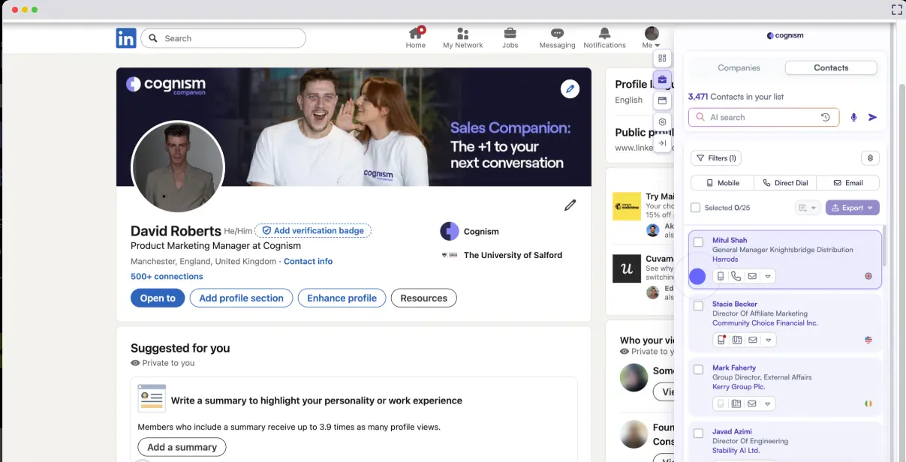The height and width of the screenshot is (462, 906).
Task: Switch to the Companies tab
Action: 739,68
